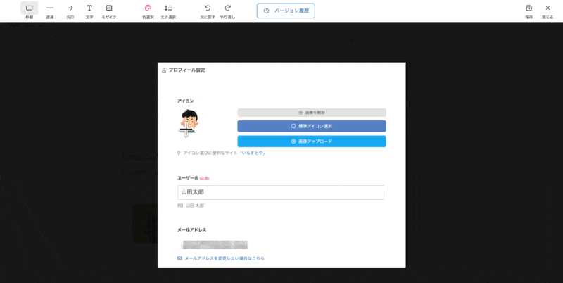Image resolution: width=563 pixels, height=283 pixels.
Task: Open the 色選択 color picker
Action: point(148,11)
